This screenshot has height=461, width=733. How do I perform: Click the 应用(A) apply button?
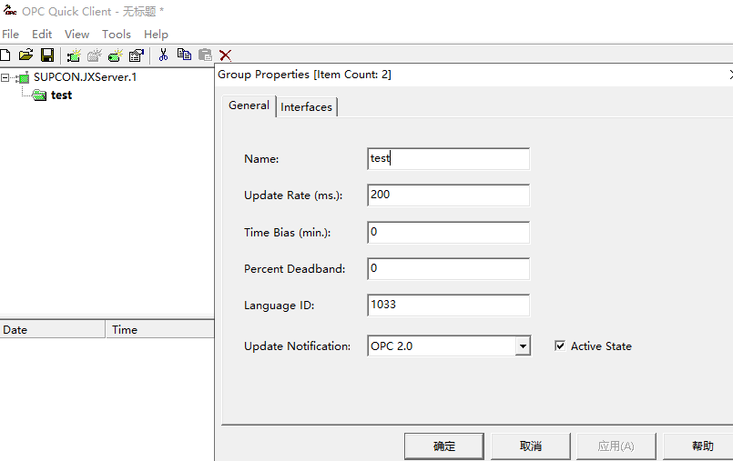[x=616, y=446]
